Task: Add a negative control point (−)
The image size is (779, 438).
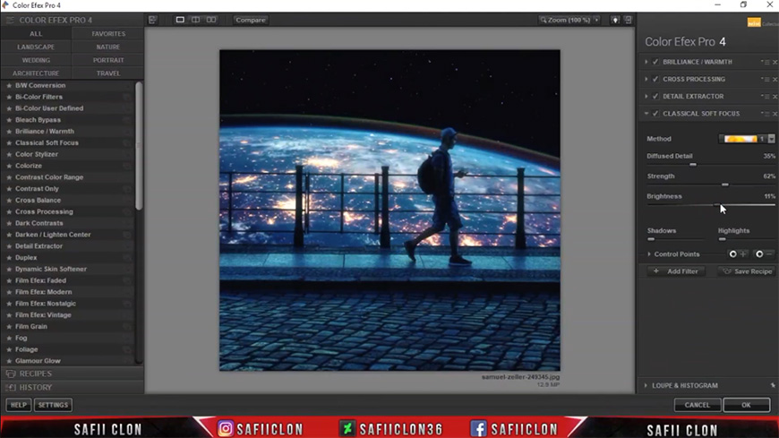Action: (x=764, y=254)
